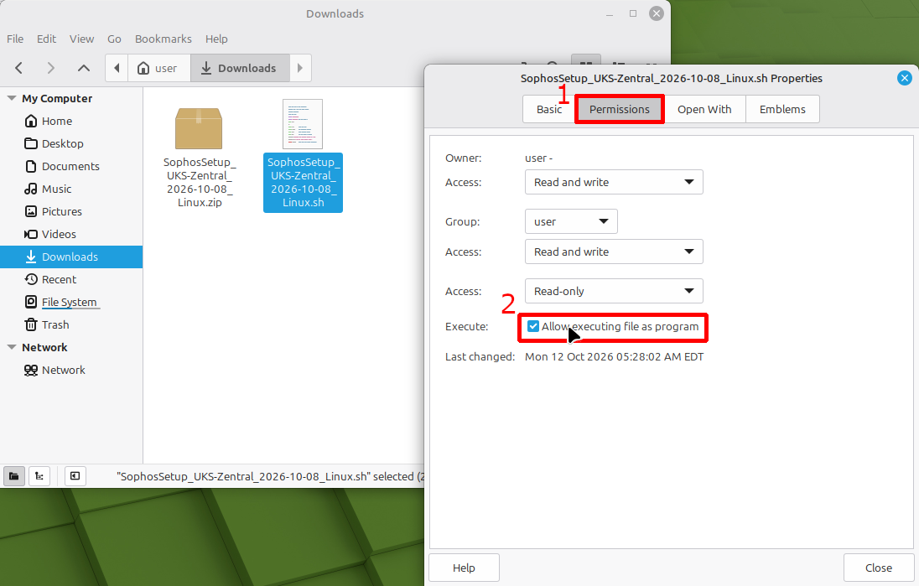Open the Bookmarks menu
This screenshot has width=919, height=586.
pyautogui.click(x=163, y=39)
